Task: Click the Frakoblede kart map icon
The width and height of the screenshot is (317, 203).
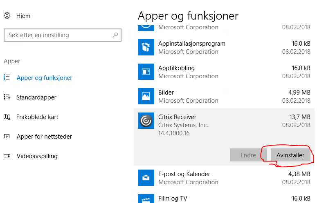Action: pos(7,117)
